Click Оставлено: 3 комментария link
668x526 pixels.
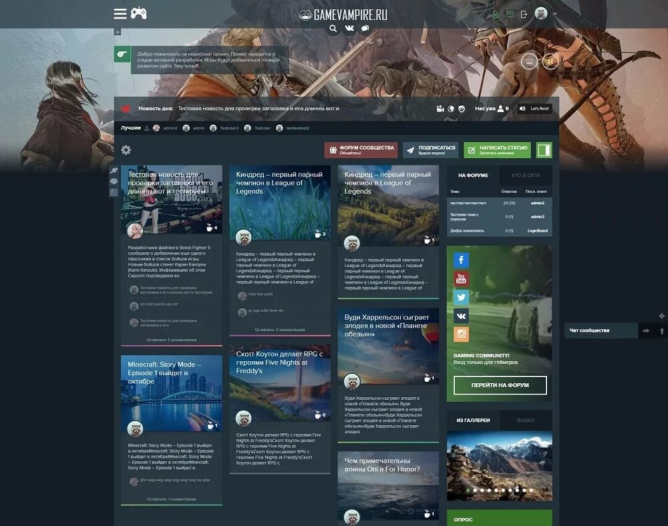point(171,340)
